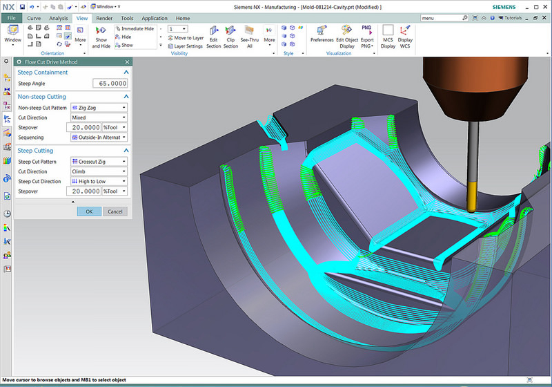
Task: Open the visualization Preferences icon
Action: coord(322,31)
